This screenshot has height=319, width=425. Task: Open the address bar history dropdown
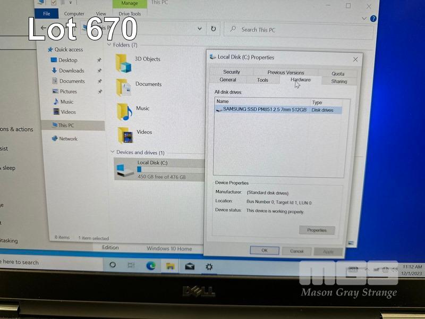pos(199,29)
